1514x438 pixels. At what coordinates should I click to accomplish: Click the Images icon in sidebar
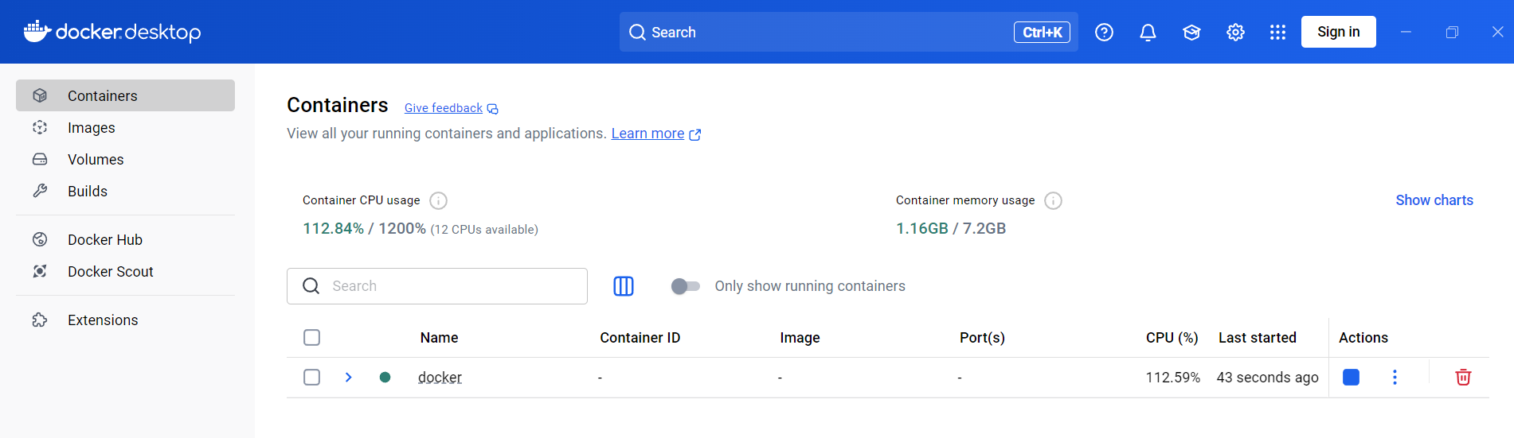(40, 127)
